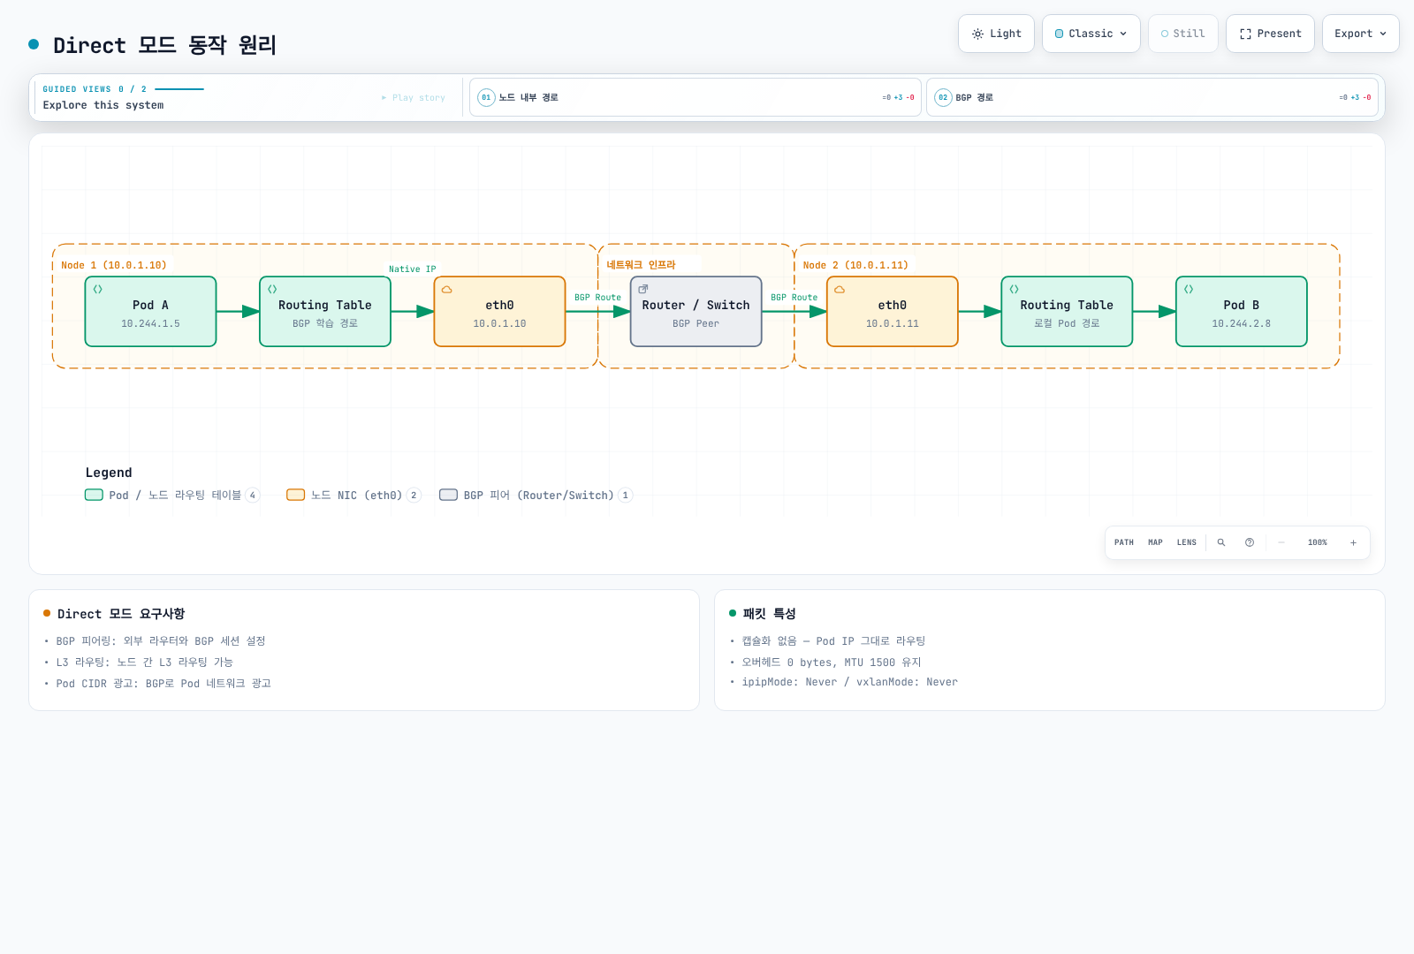The image size is (1414, 954).
Task: Click the search magnifier icon
Action: [x=1221, y=542]
